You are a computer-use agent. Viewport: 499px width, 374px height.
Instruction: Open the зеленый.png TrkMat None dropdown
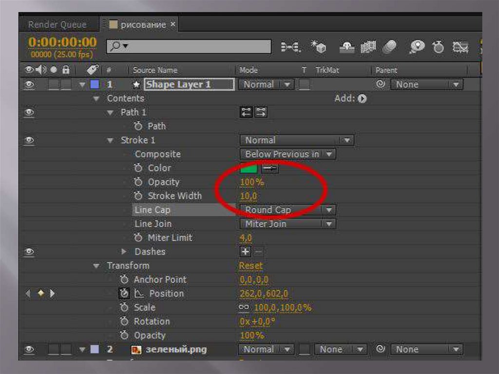click(341, 349)
